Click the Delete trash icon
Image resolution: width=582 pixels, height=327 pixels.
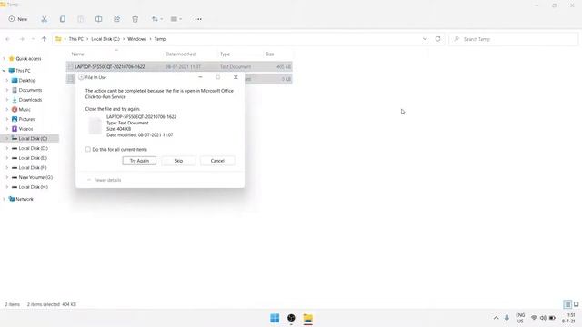pos(135,19)
